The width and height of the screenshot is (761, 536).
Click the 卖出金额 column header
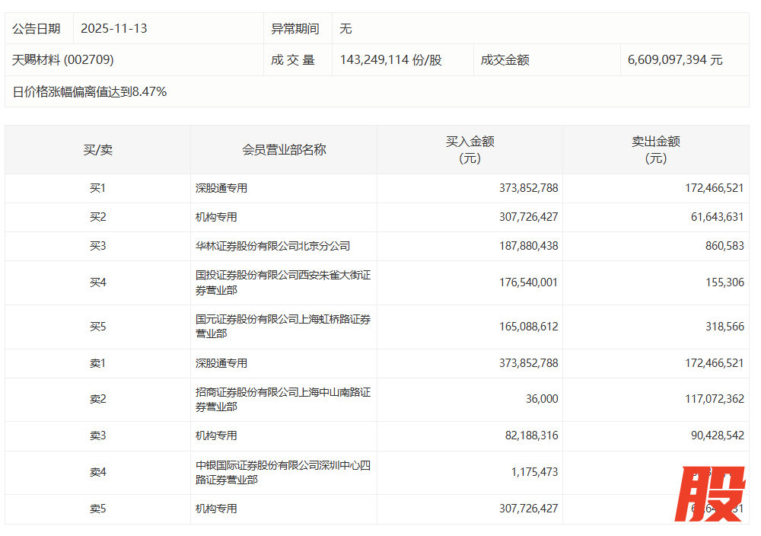pos(655,150)
